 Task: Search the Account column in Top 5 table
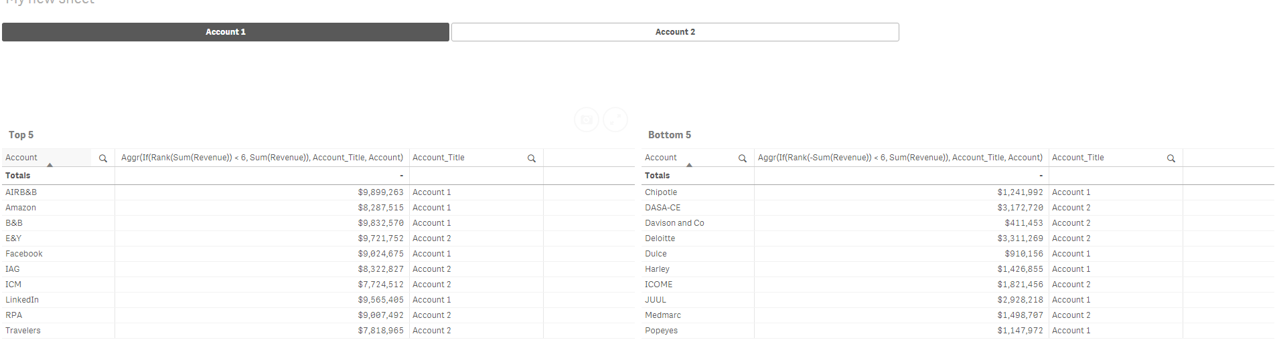tap(103, 158)
